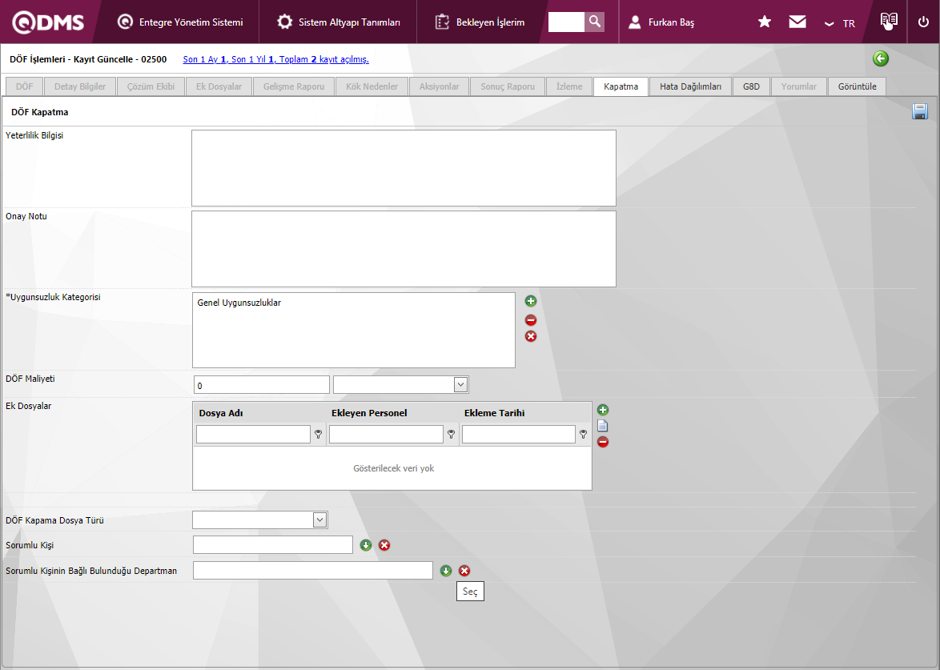Switch to the Gelişme Raporu tab
The image size is (940, 670).
coord(294,86)
